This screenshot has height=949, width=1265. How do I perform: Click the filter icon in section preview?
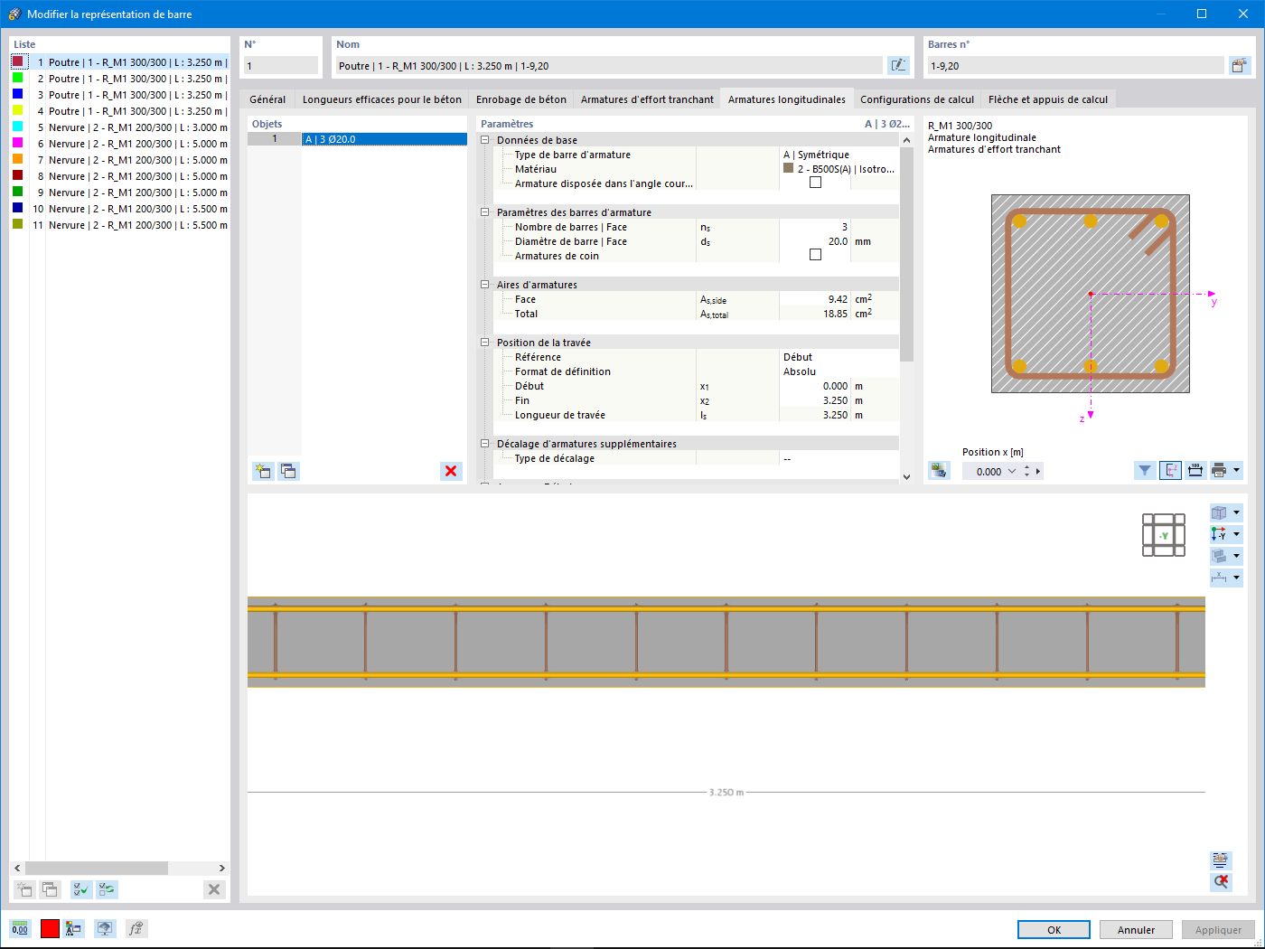point(1145,471)
